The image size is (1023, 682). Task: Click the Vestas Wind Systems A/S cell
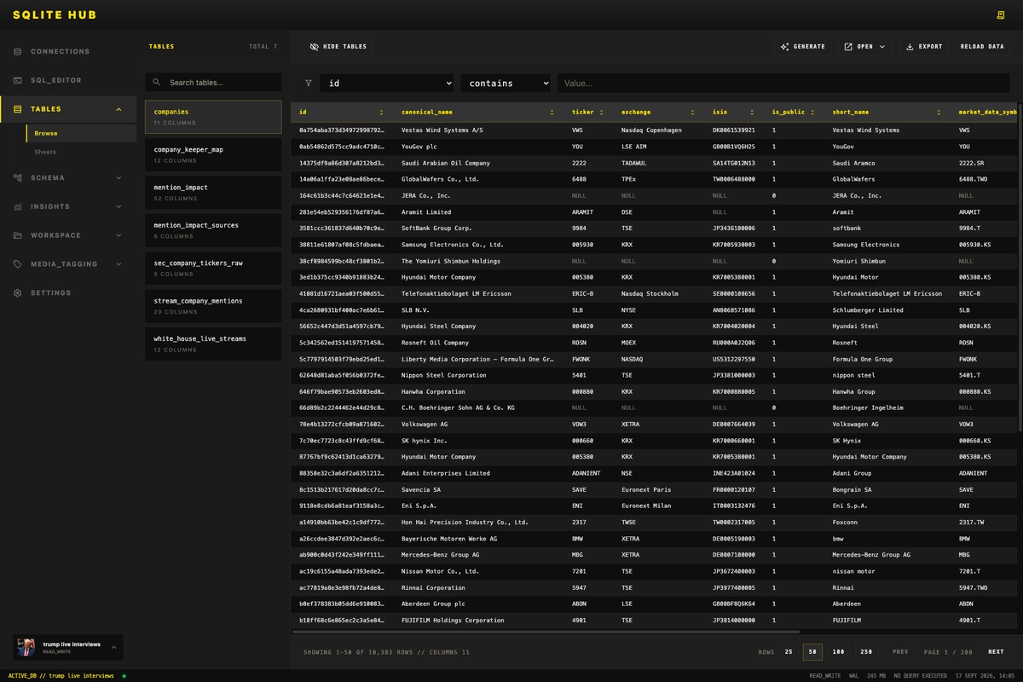(x=442, y=130)
